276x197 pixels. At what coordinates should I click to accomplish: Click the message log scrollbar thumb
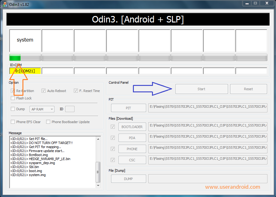98,172
